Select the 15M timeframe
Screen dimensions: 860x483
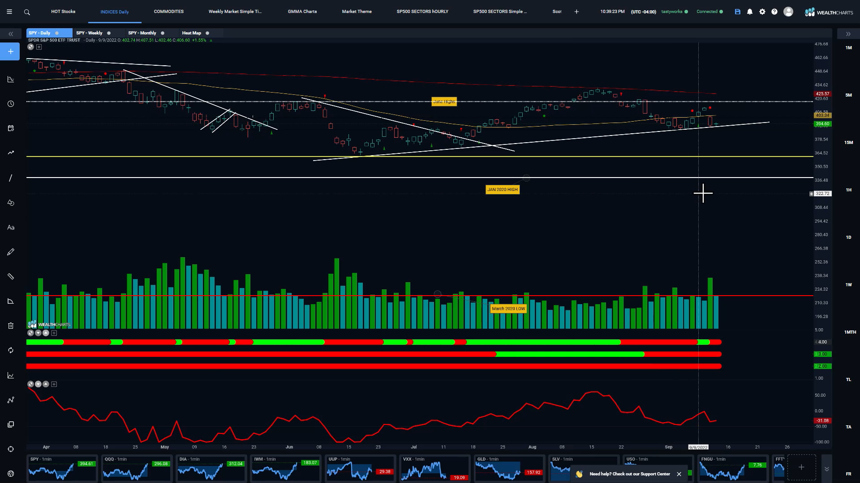pos(848,142)
